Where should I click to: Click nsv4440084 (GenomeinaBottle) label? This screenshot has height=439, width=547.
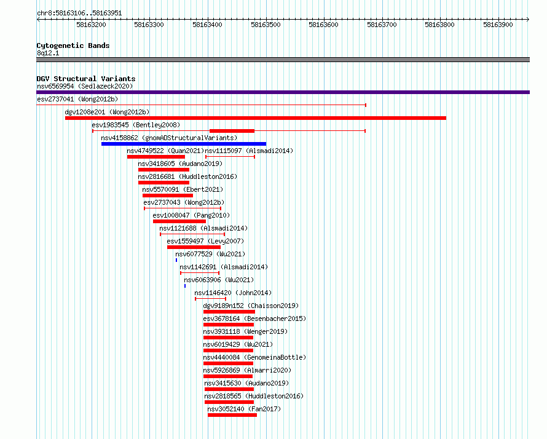coord(254,357)
